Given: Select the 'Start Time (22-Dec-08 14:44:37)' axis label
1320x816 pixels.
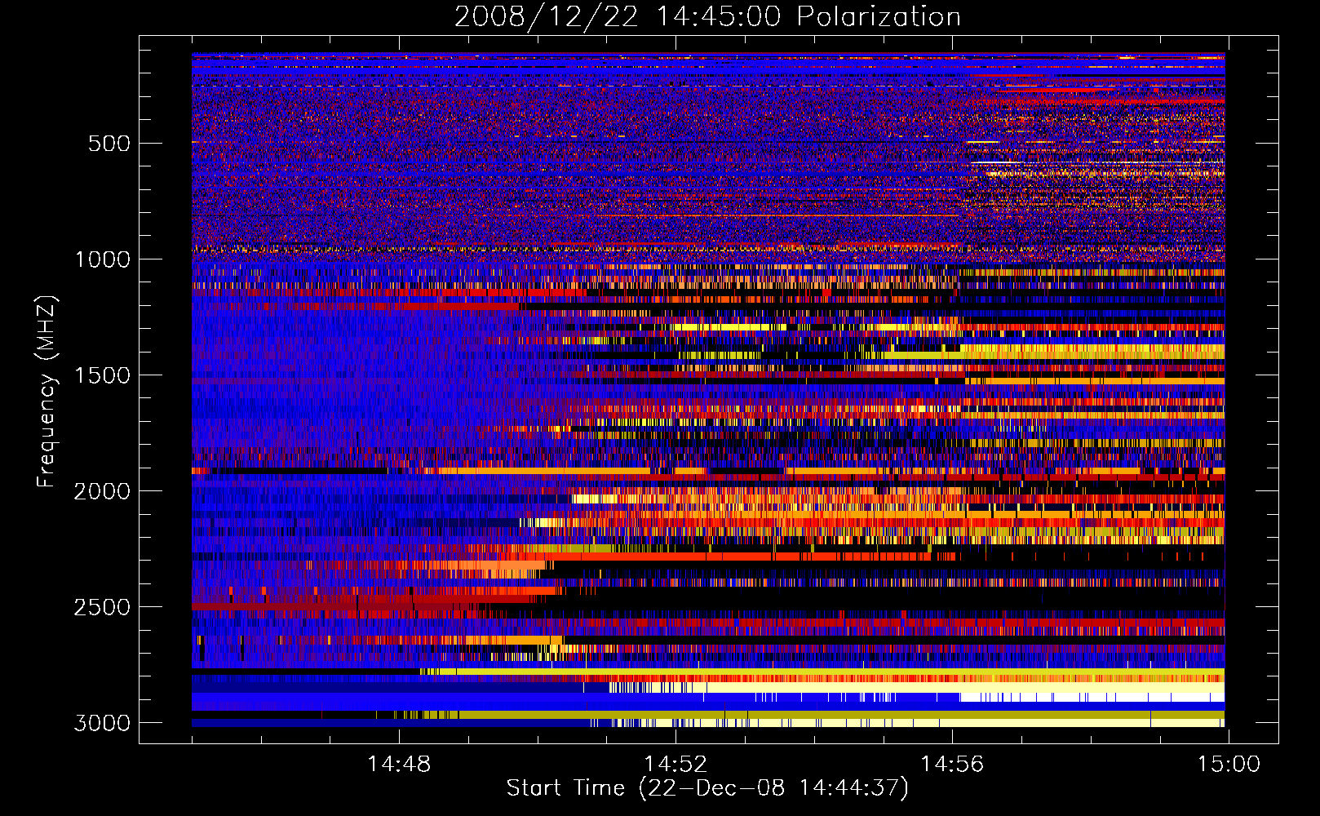Looking at the screenshot, I should point(707,788).
